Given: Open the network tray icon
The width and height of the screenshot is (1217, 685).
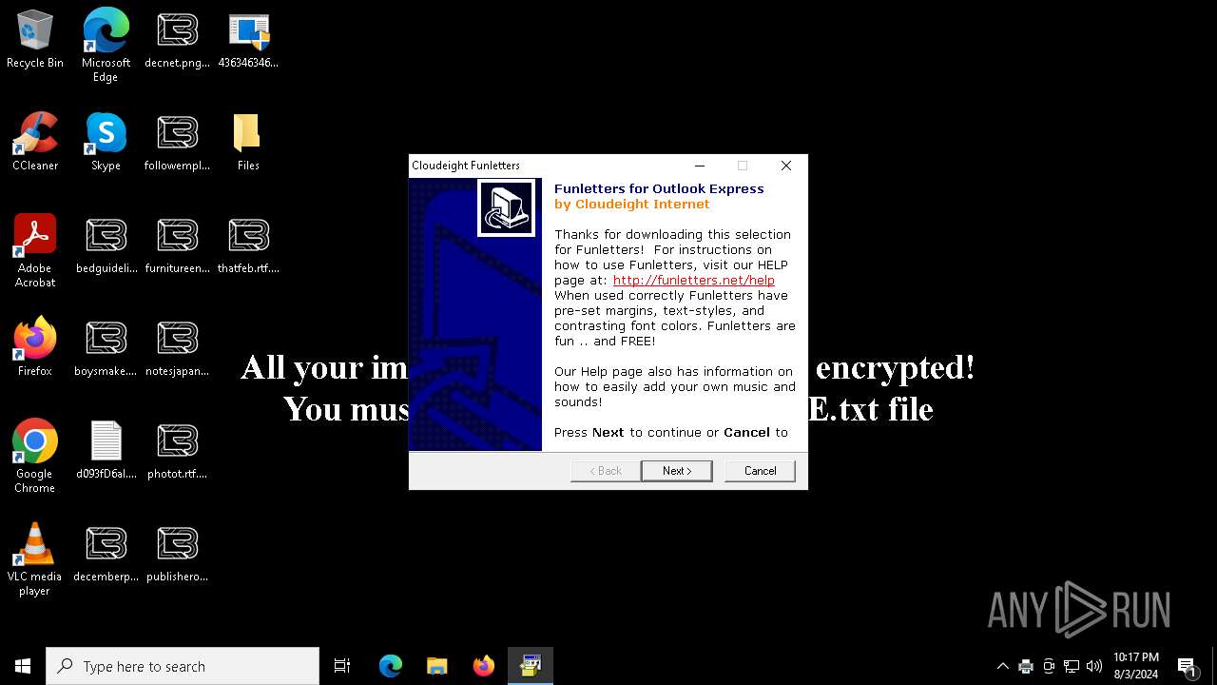Looking at the screenshot, I should click(1072, 666).
